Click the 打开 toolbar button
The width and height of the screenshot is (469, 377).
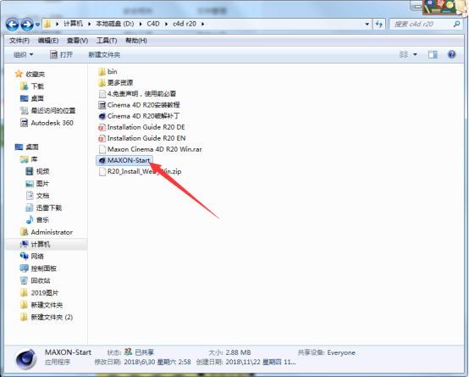(61, 55)
